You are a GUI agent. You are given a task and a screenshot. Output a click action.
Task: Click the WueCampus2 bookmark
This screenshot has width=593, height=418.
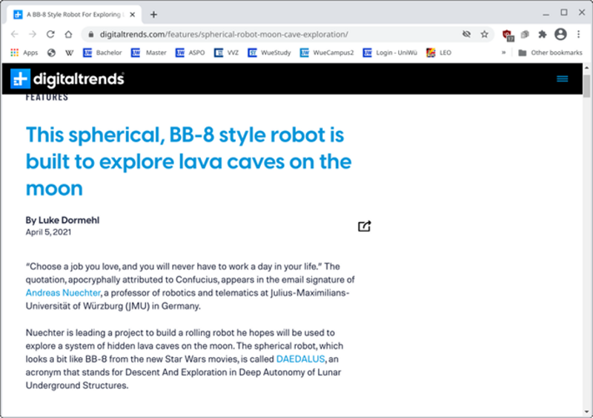(327, 53)
